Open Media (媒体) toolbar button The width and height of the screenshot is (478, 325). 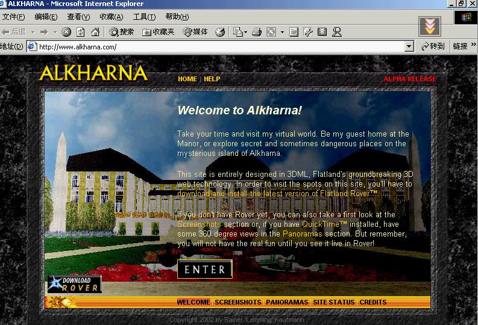click(x=195, y=32)
